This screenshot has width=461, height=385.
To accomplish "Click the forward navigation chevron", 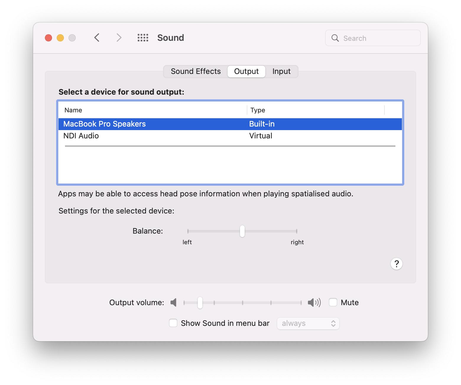I will (119, 38).
